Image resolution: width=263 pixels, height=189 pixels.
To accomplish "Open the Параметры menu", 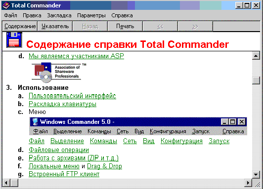I will click(91, 15).
